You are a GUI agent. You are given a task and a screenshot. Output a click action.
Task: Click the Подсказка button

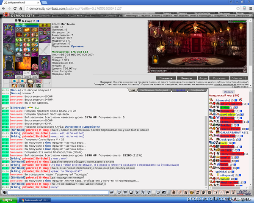point(219,78)
